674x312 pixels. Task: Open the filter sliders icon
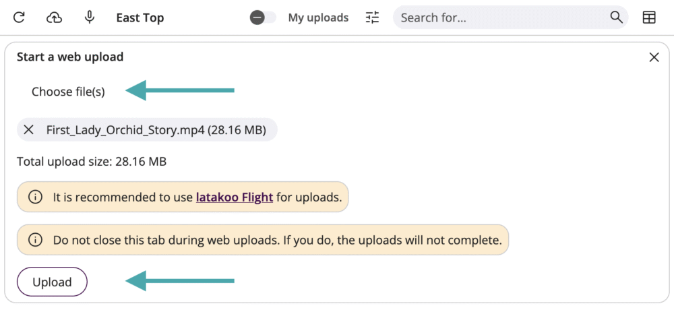click(x=373, y=18)
